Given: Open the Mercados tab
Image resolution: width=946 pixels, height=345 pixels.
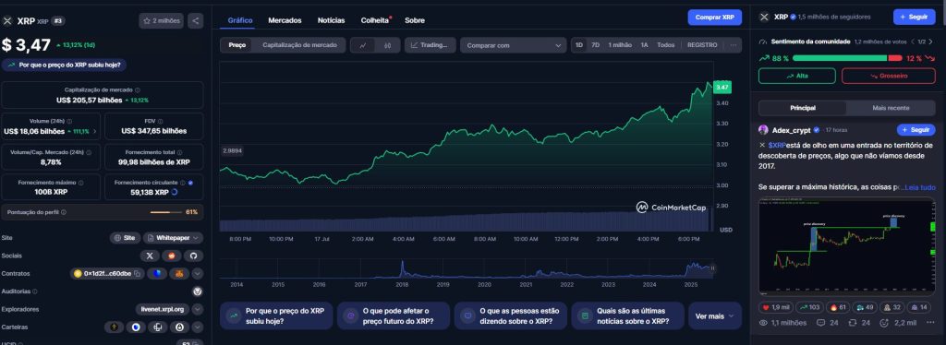Looking at the screenshot, I should (285, 20).
